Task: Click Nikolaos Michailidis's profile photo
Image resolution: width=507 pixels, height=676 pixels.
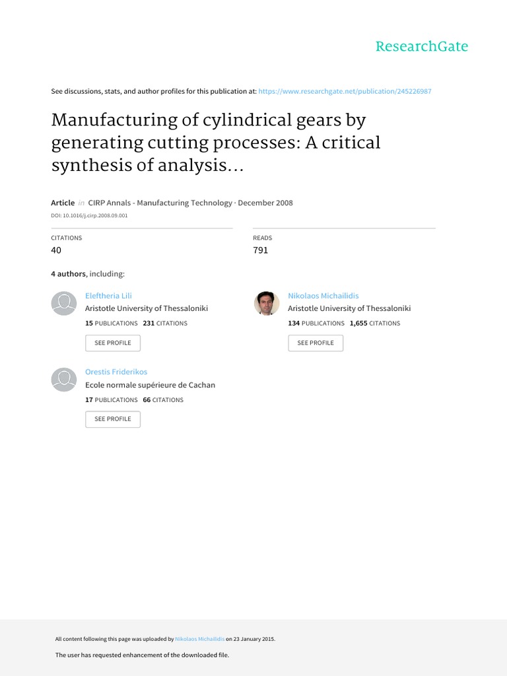Action: point(267,303)
